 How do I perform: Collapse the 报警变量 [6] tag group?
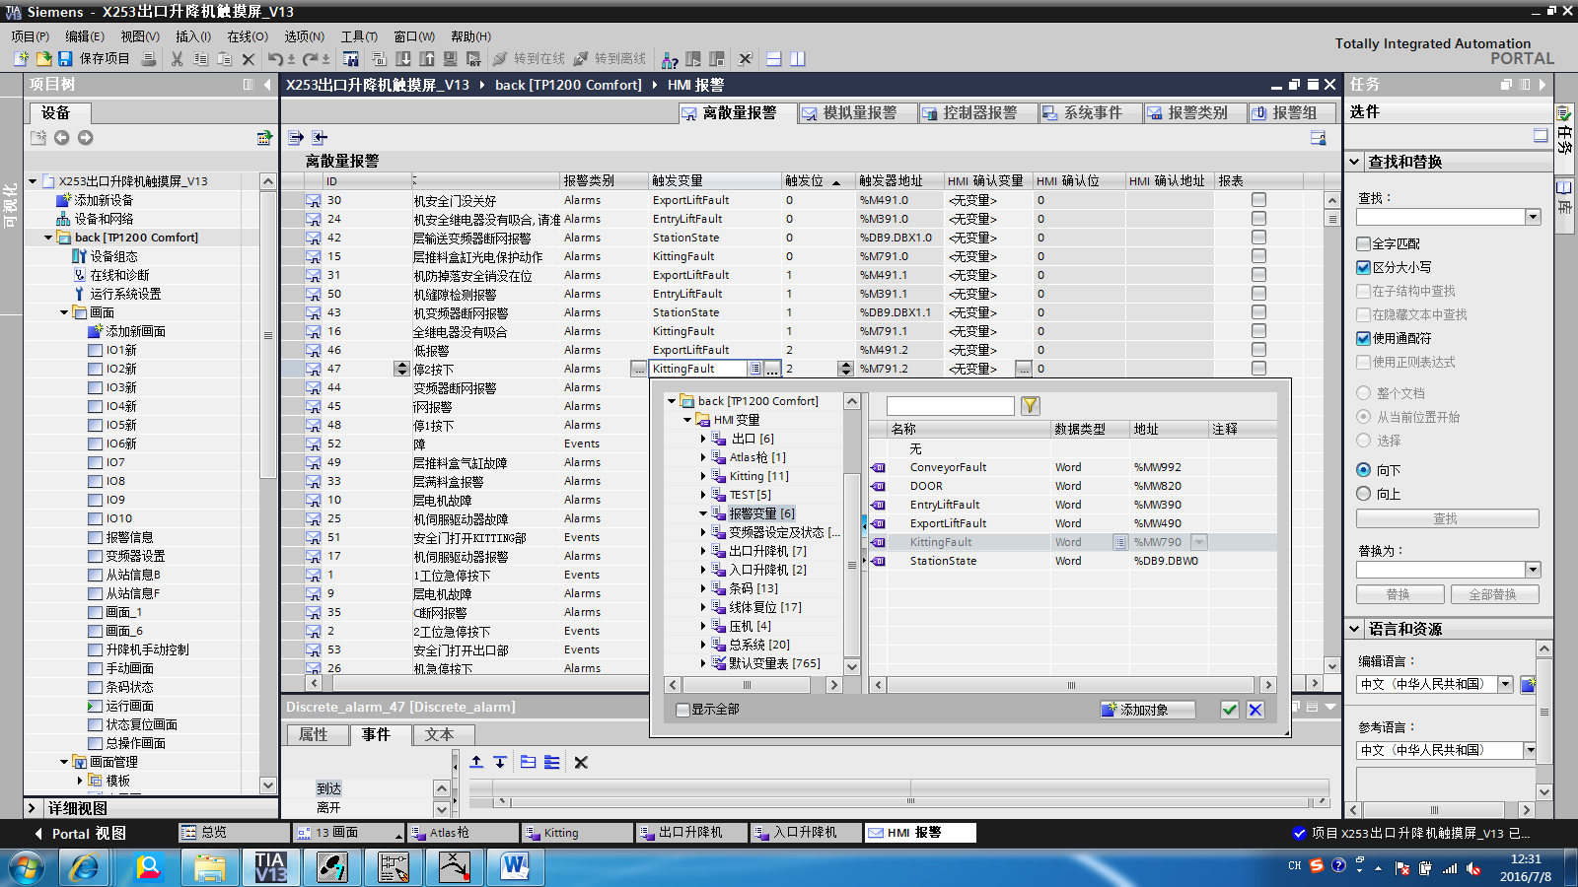703,513
